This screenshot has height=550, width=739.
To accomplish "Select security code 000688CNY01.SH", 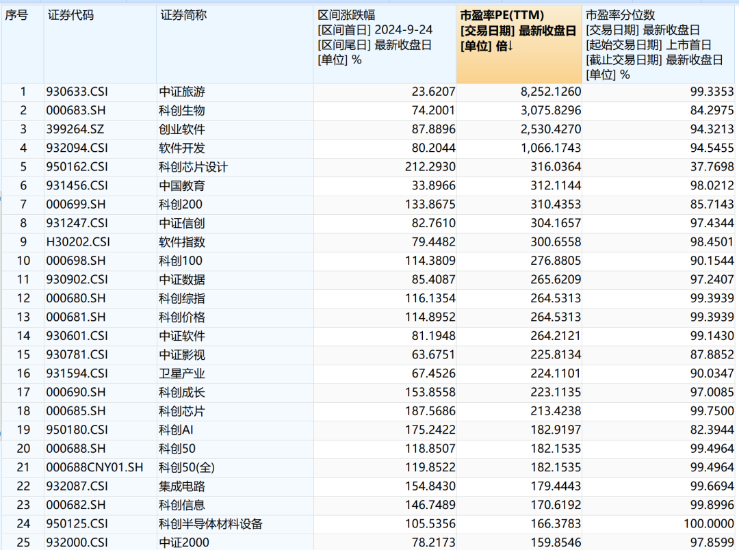I will (94, 467).
